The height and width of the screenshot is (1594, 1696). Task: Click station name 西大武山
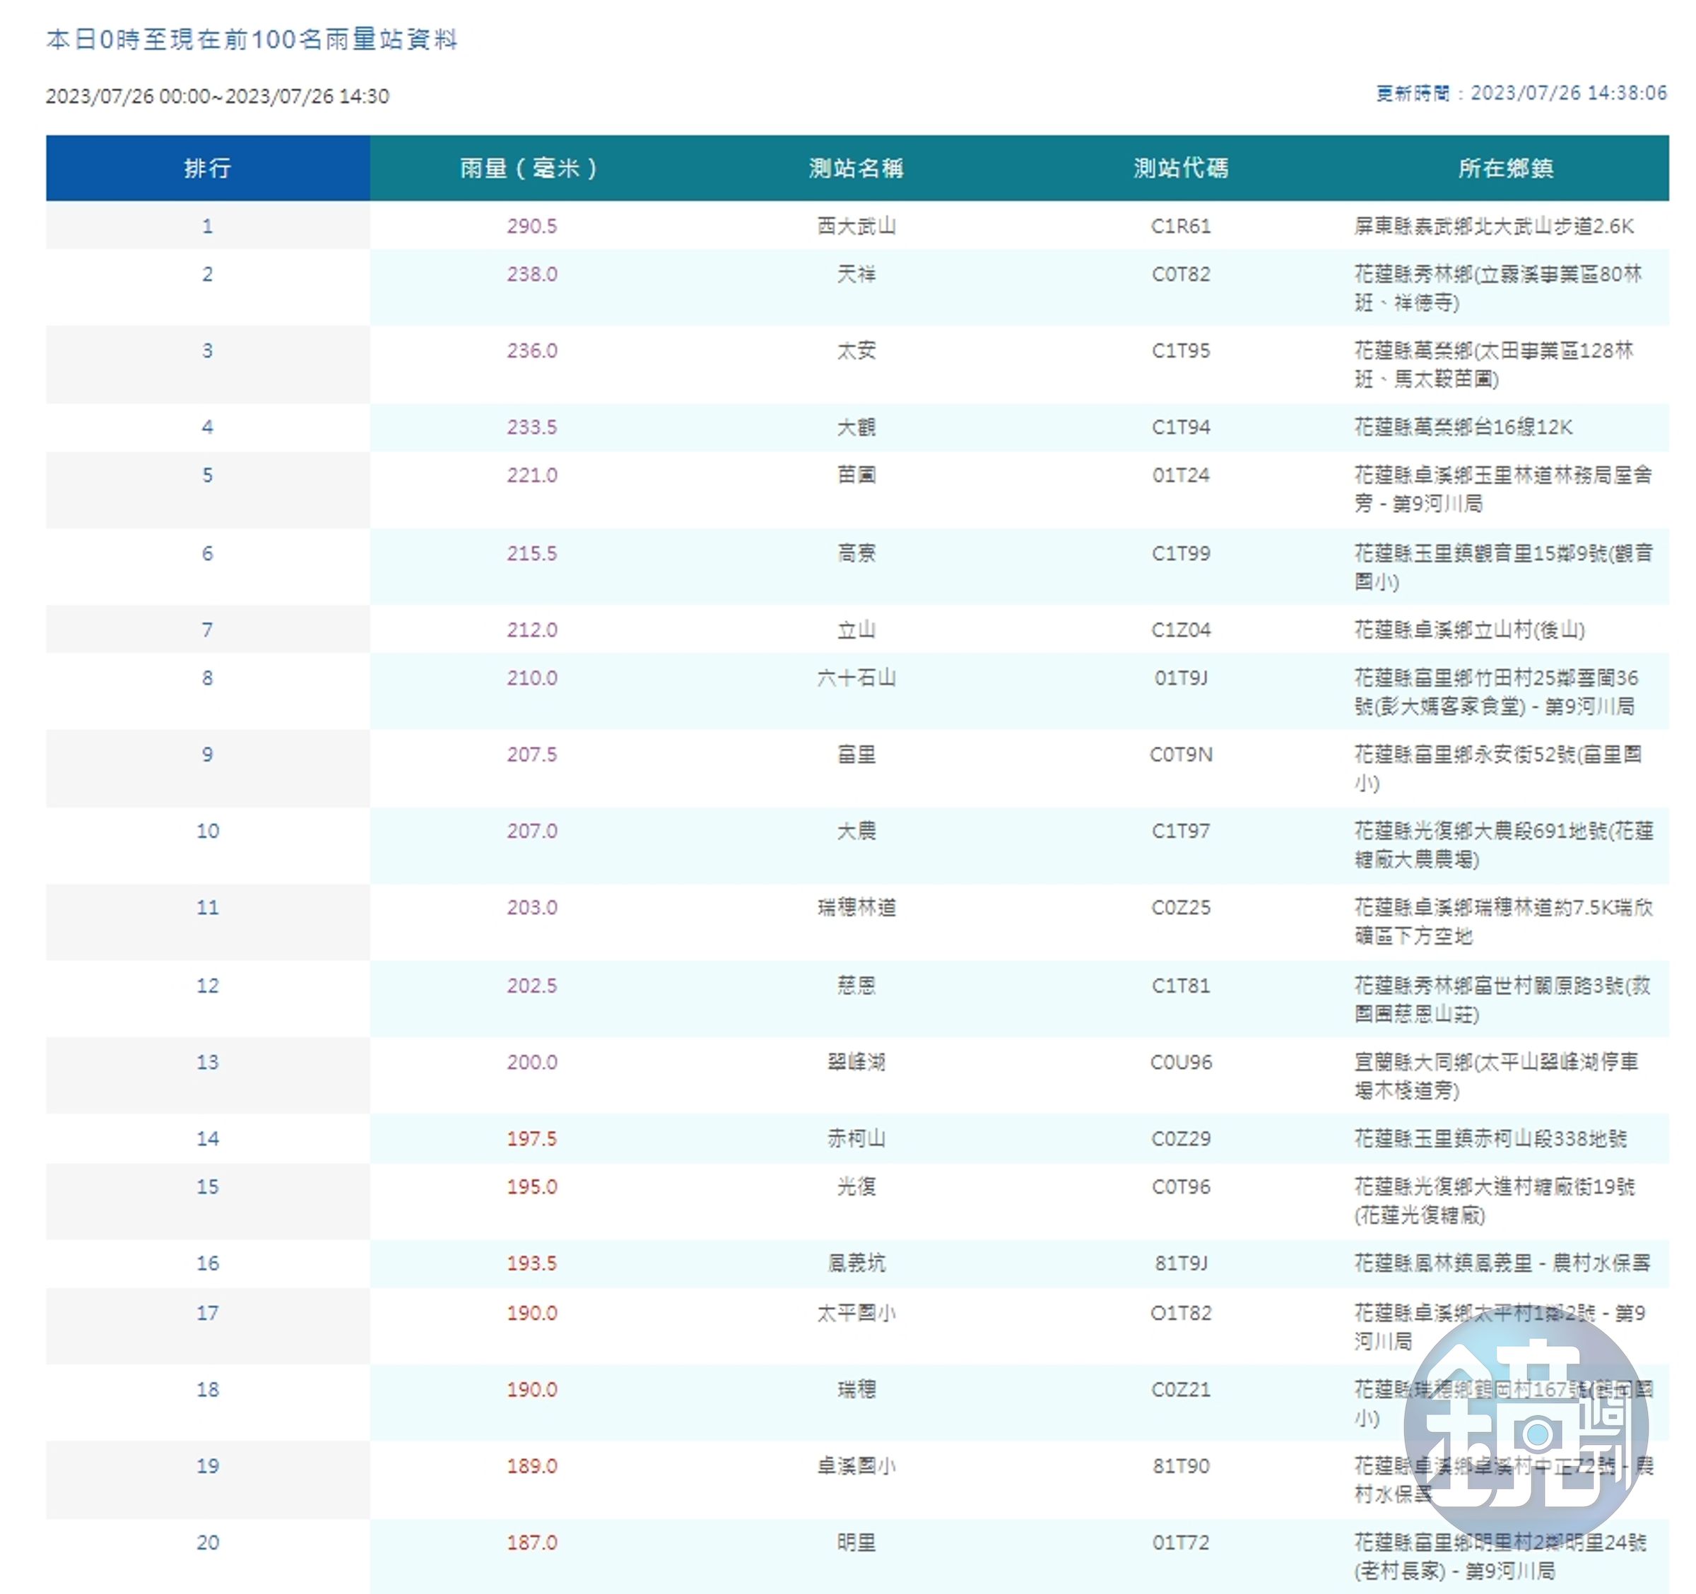856,226
